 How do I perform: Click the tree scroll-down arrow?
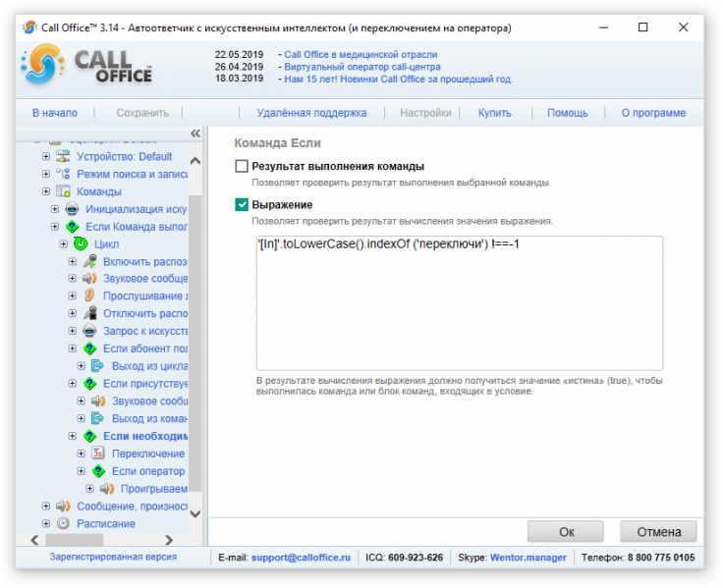pos(195,513)
